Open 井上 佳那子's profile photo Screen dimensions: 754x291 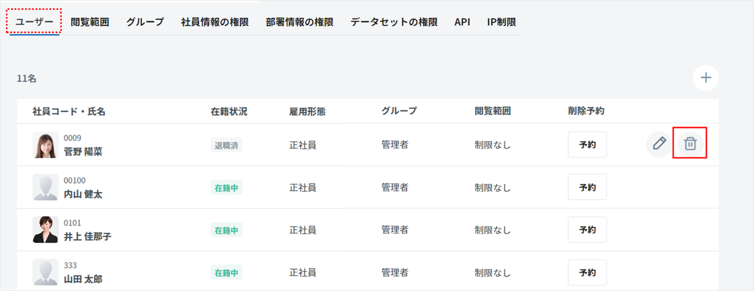coord(46,230)
